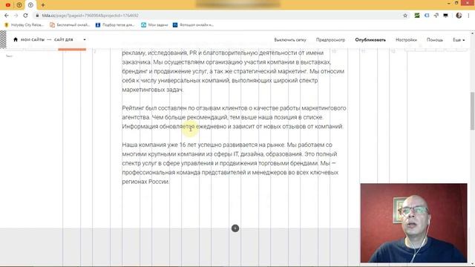Go back in browser history

point(7,16)
